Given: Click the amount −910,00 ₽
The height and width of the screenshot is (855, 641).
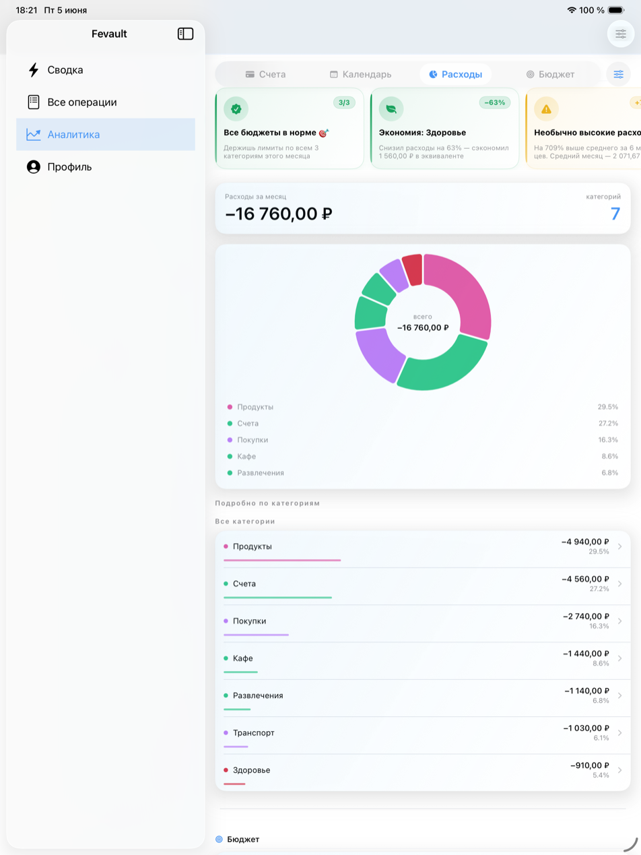Looking at the screenshot, I should pos(590,765).
